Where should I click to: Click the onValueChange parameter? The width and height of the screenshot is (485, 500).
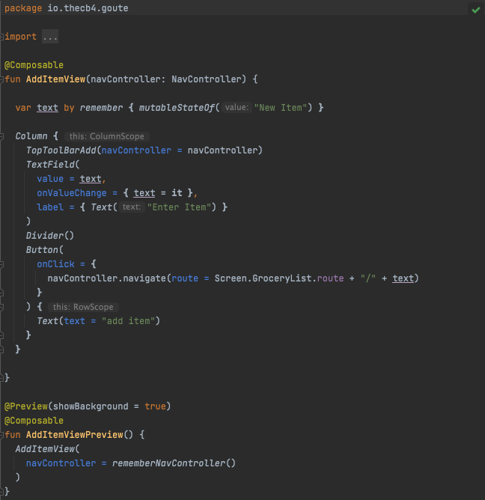(x=72, y=193)
